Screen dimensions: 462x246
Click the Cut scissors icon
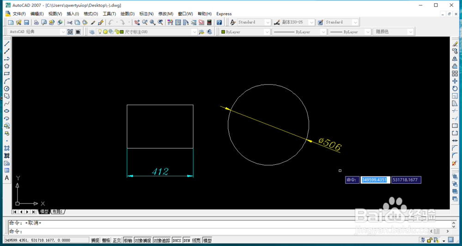70,22
